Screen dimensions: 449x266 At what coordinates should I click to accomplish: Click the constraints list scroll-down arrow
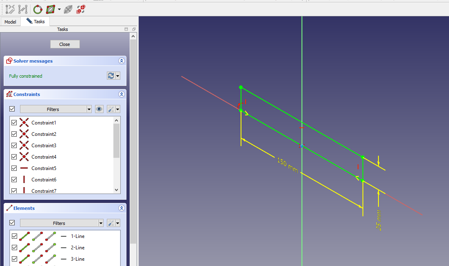click(x=116, y=190)
